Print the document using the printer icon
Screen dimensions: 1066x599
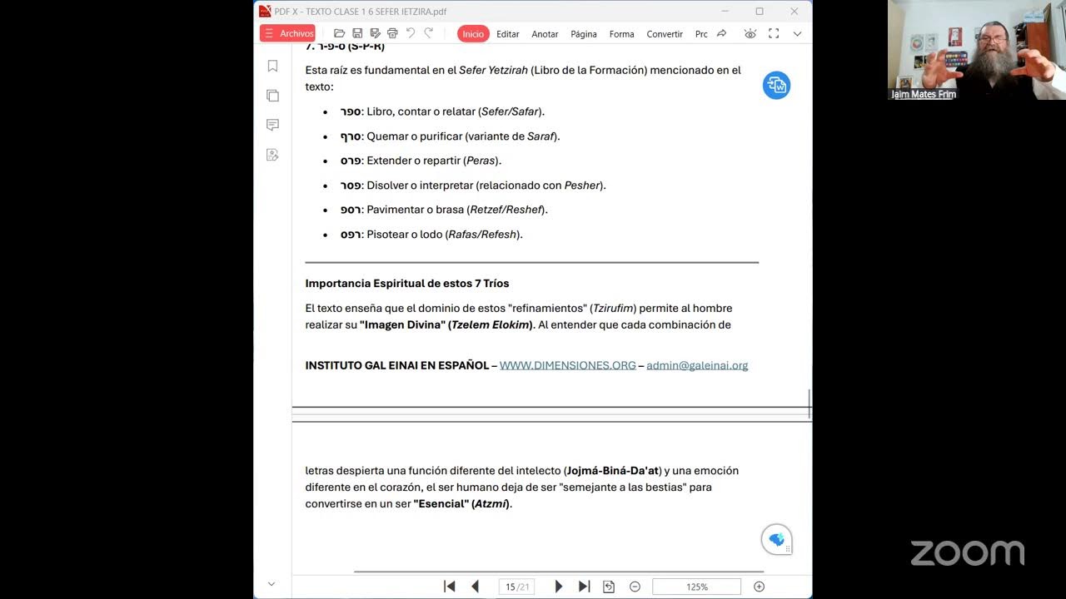(x=392, y=33)
